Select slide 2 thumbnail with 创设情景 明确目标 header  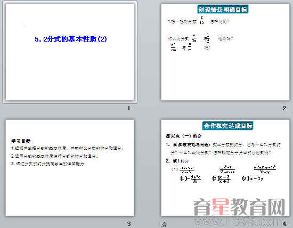point(225,52)
